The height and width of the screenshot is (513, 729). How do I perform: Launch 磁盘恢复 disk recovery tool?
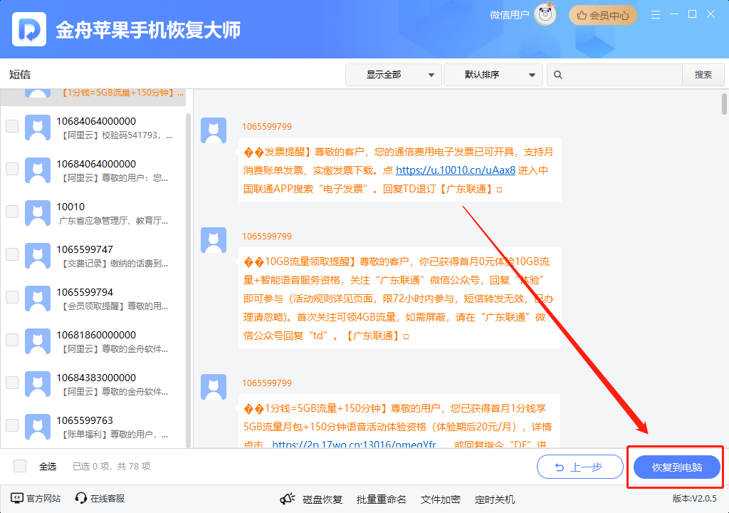point(312,499)
